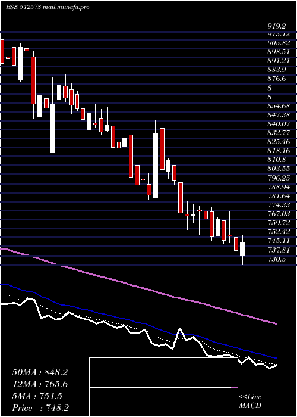
Task: Click the BSE 512573 mail.munafa.pro header text
Action: point(48,7)
